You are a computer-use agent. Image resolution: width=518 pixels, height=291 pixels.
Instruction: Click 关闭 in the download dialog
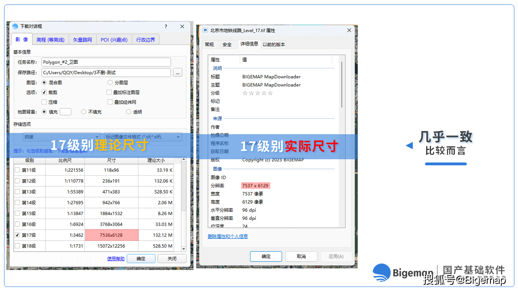coord(172,259)
